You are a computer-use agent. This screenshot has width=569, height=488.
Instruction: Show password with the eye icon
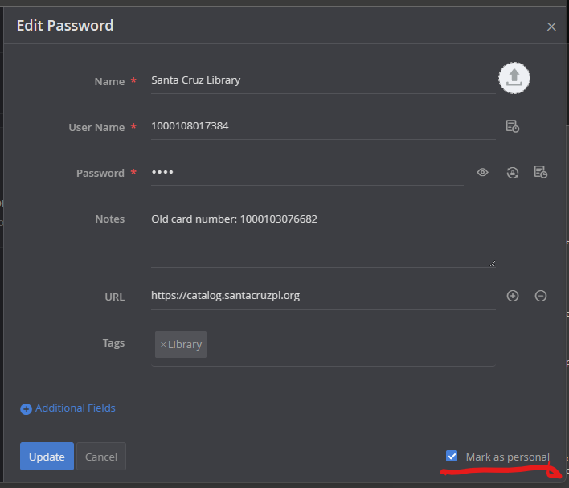click(482, 172)
